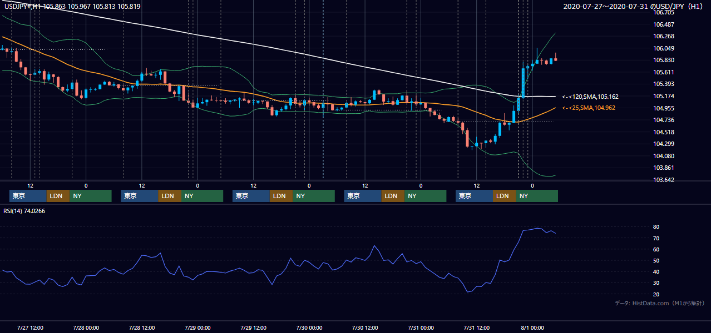Click the 7/31 00:00 time axis label
The height and width of the screenshot is (333, 711).
421,327
